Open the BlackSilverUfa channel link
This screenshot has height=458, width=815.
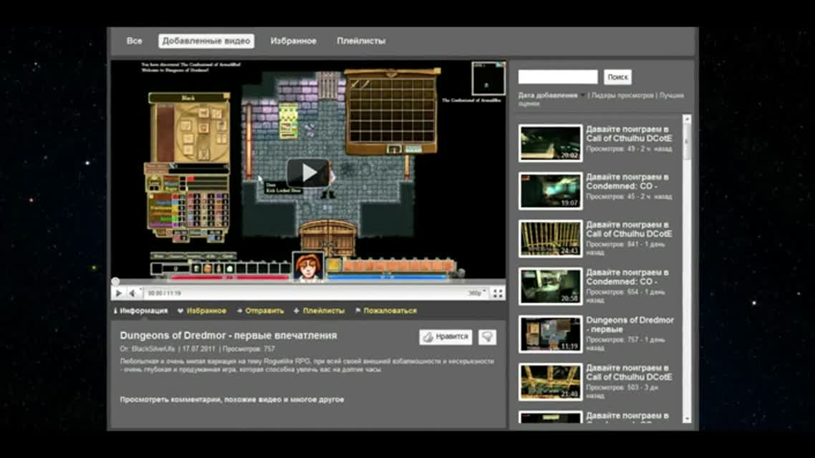(x=153, y=349)
